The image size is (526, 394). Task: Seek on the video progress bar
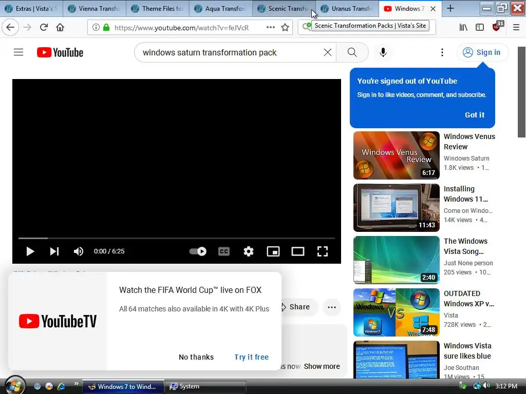[x=177, y=238]
